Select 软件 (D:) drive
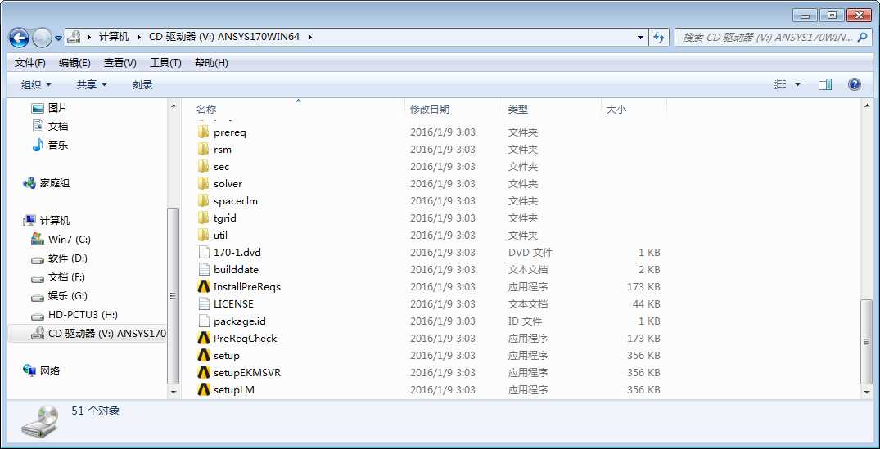The width and height of the screenshot is (880, 449). coord(60,258)
